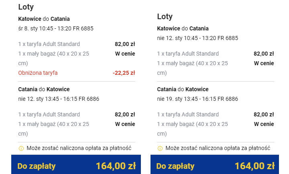The height and width of the screenshot is (174, 289).
Task: Click Adult Standard fare under the 19. sty flight
Action: point(188,114)
